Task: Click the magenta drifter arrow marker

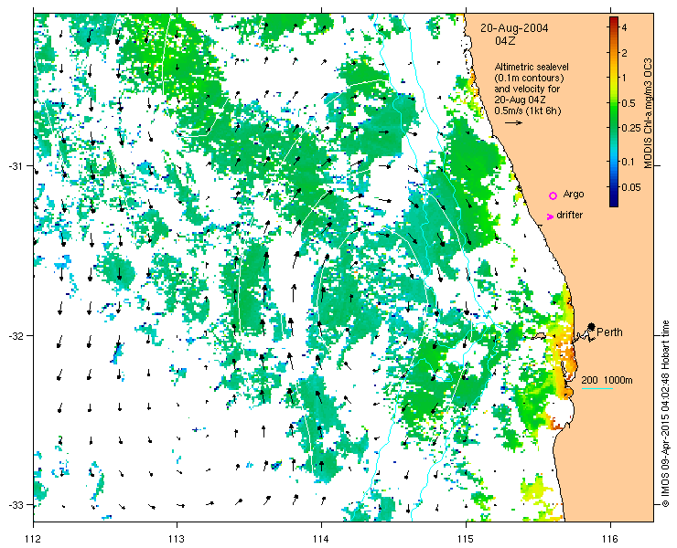Action: [550, 216]
